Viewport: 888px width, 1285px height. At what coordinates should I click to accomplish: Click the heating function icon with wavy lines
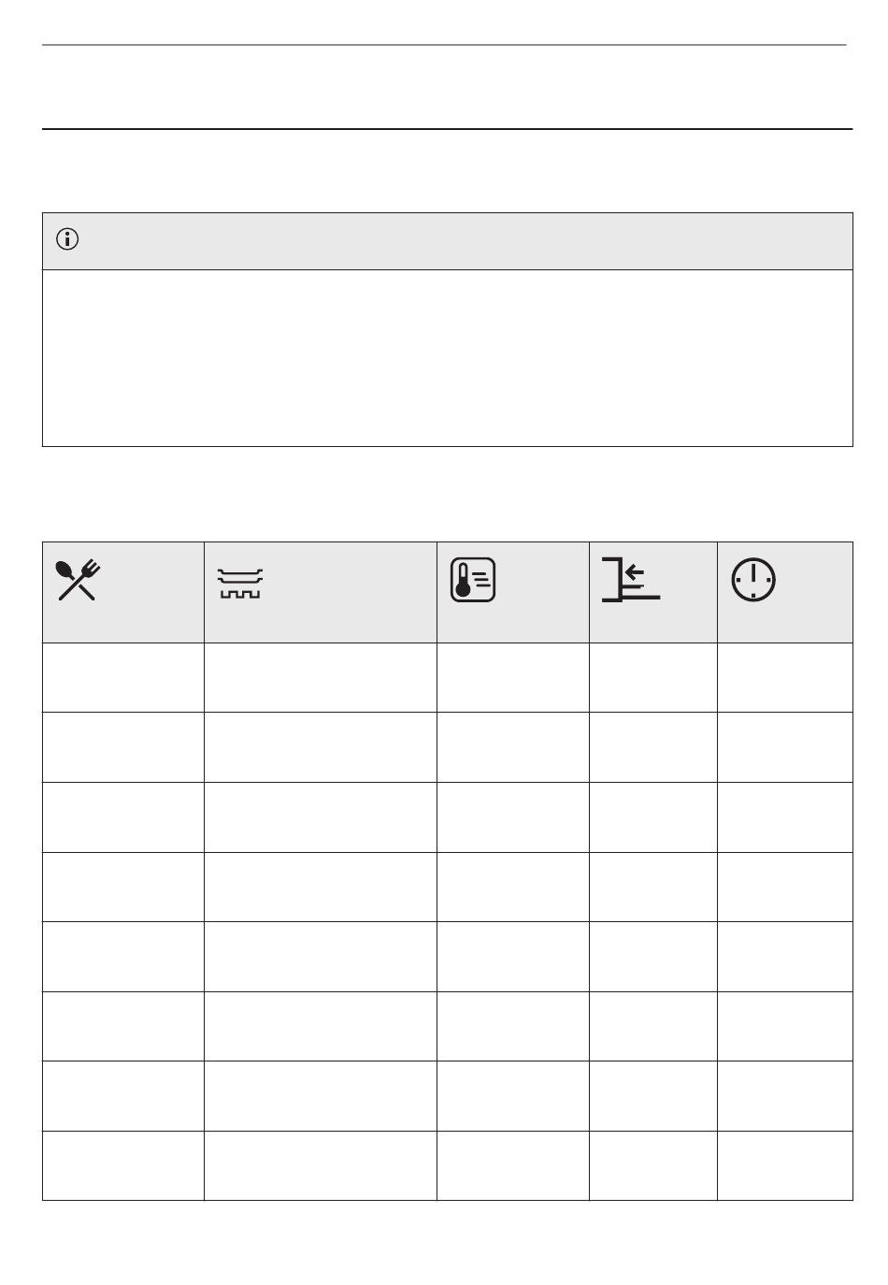click(x=240, y=582)
